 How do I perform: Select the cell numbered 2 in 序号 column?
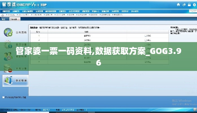coord(39,40)
